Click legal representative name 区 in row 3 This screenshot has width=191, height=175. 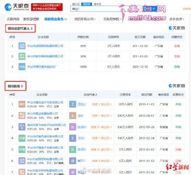[x=82, y=127]
